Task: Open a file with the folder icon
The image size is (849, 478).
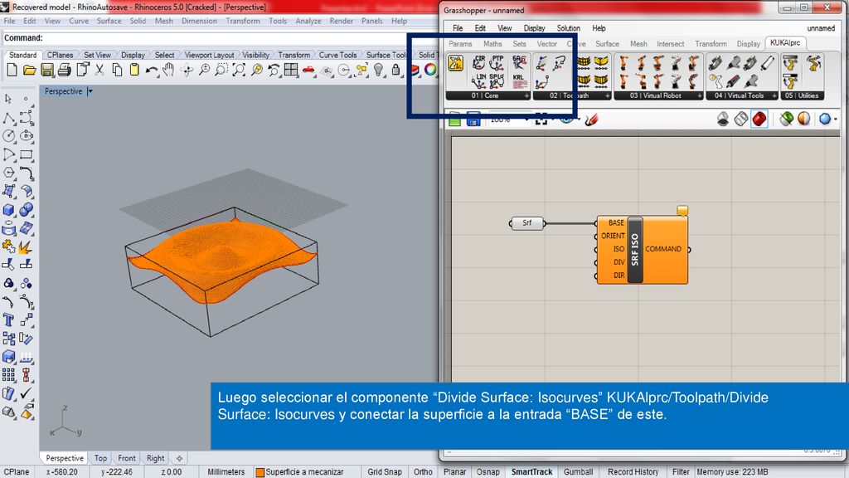Action: [29, 70]
